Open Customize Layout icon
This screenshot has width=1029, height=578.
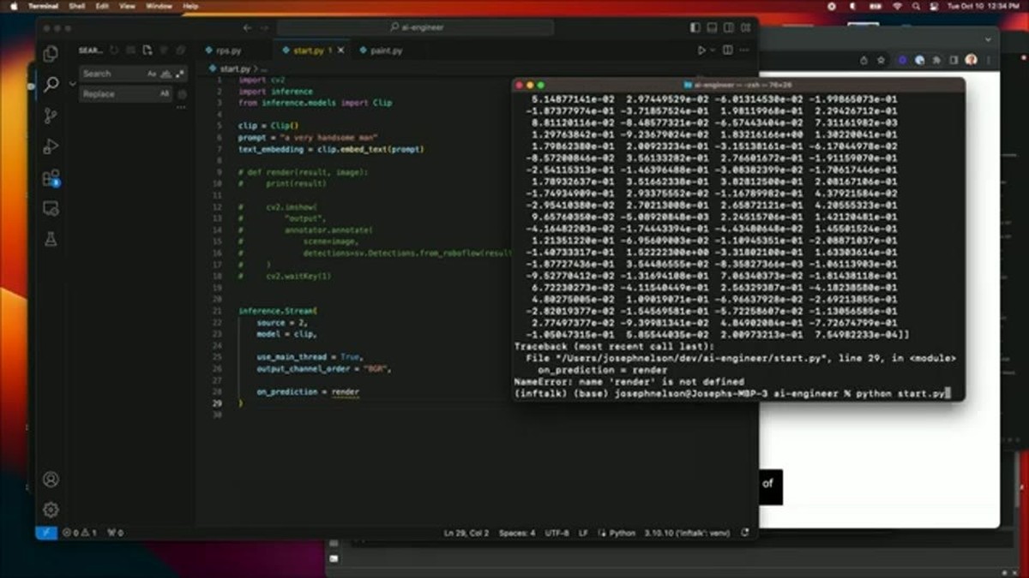tap(744, 27)
